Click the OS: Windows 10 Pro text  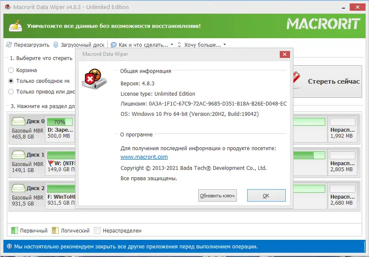(190, 114)
